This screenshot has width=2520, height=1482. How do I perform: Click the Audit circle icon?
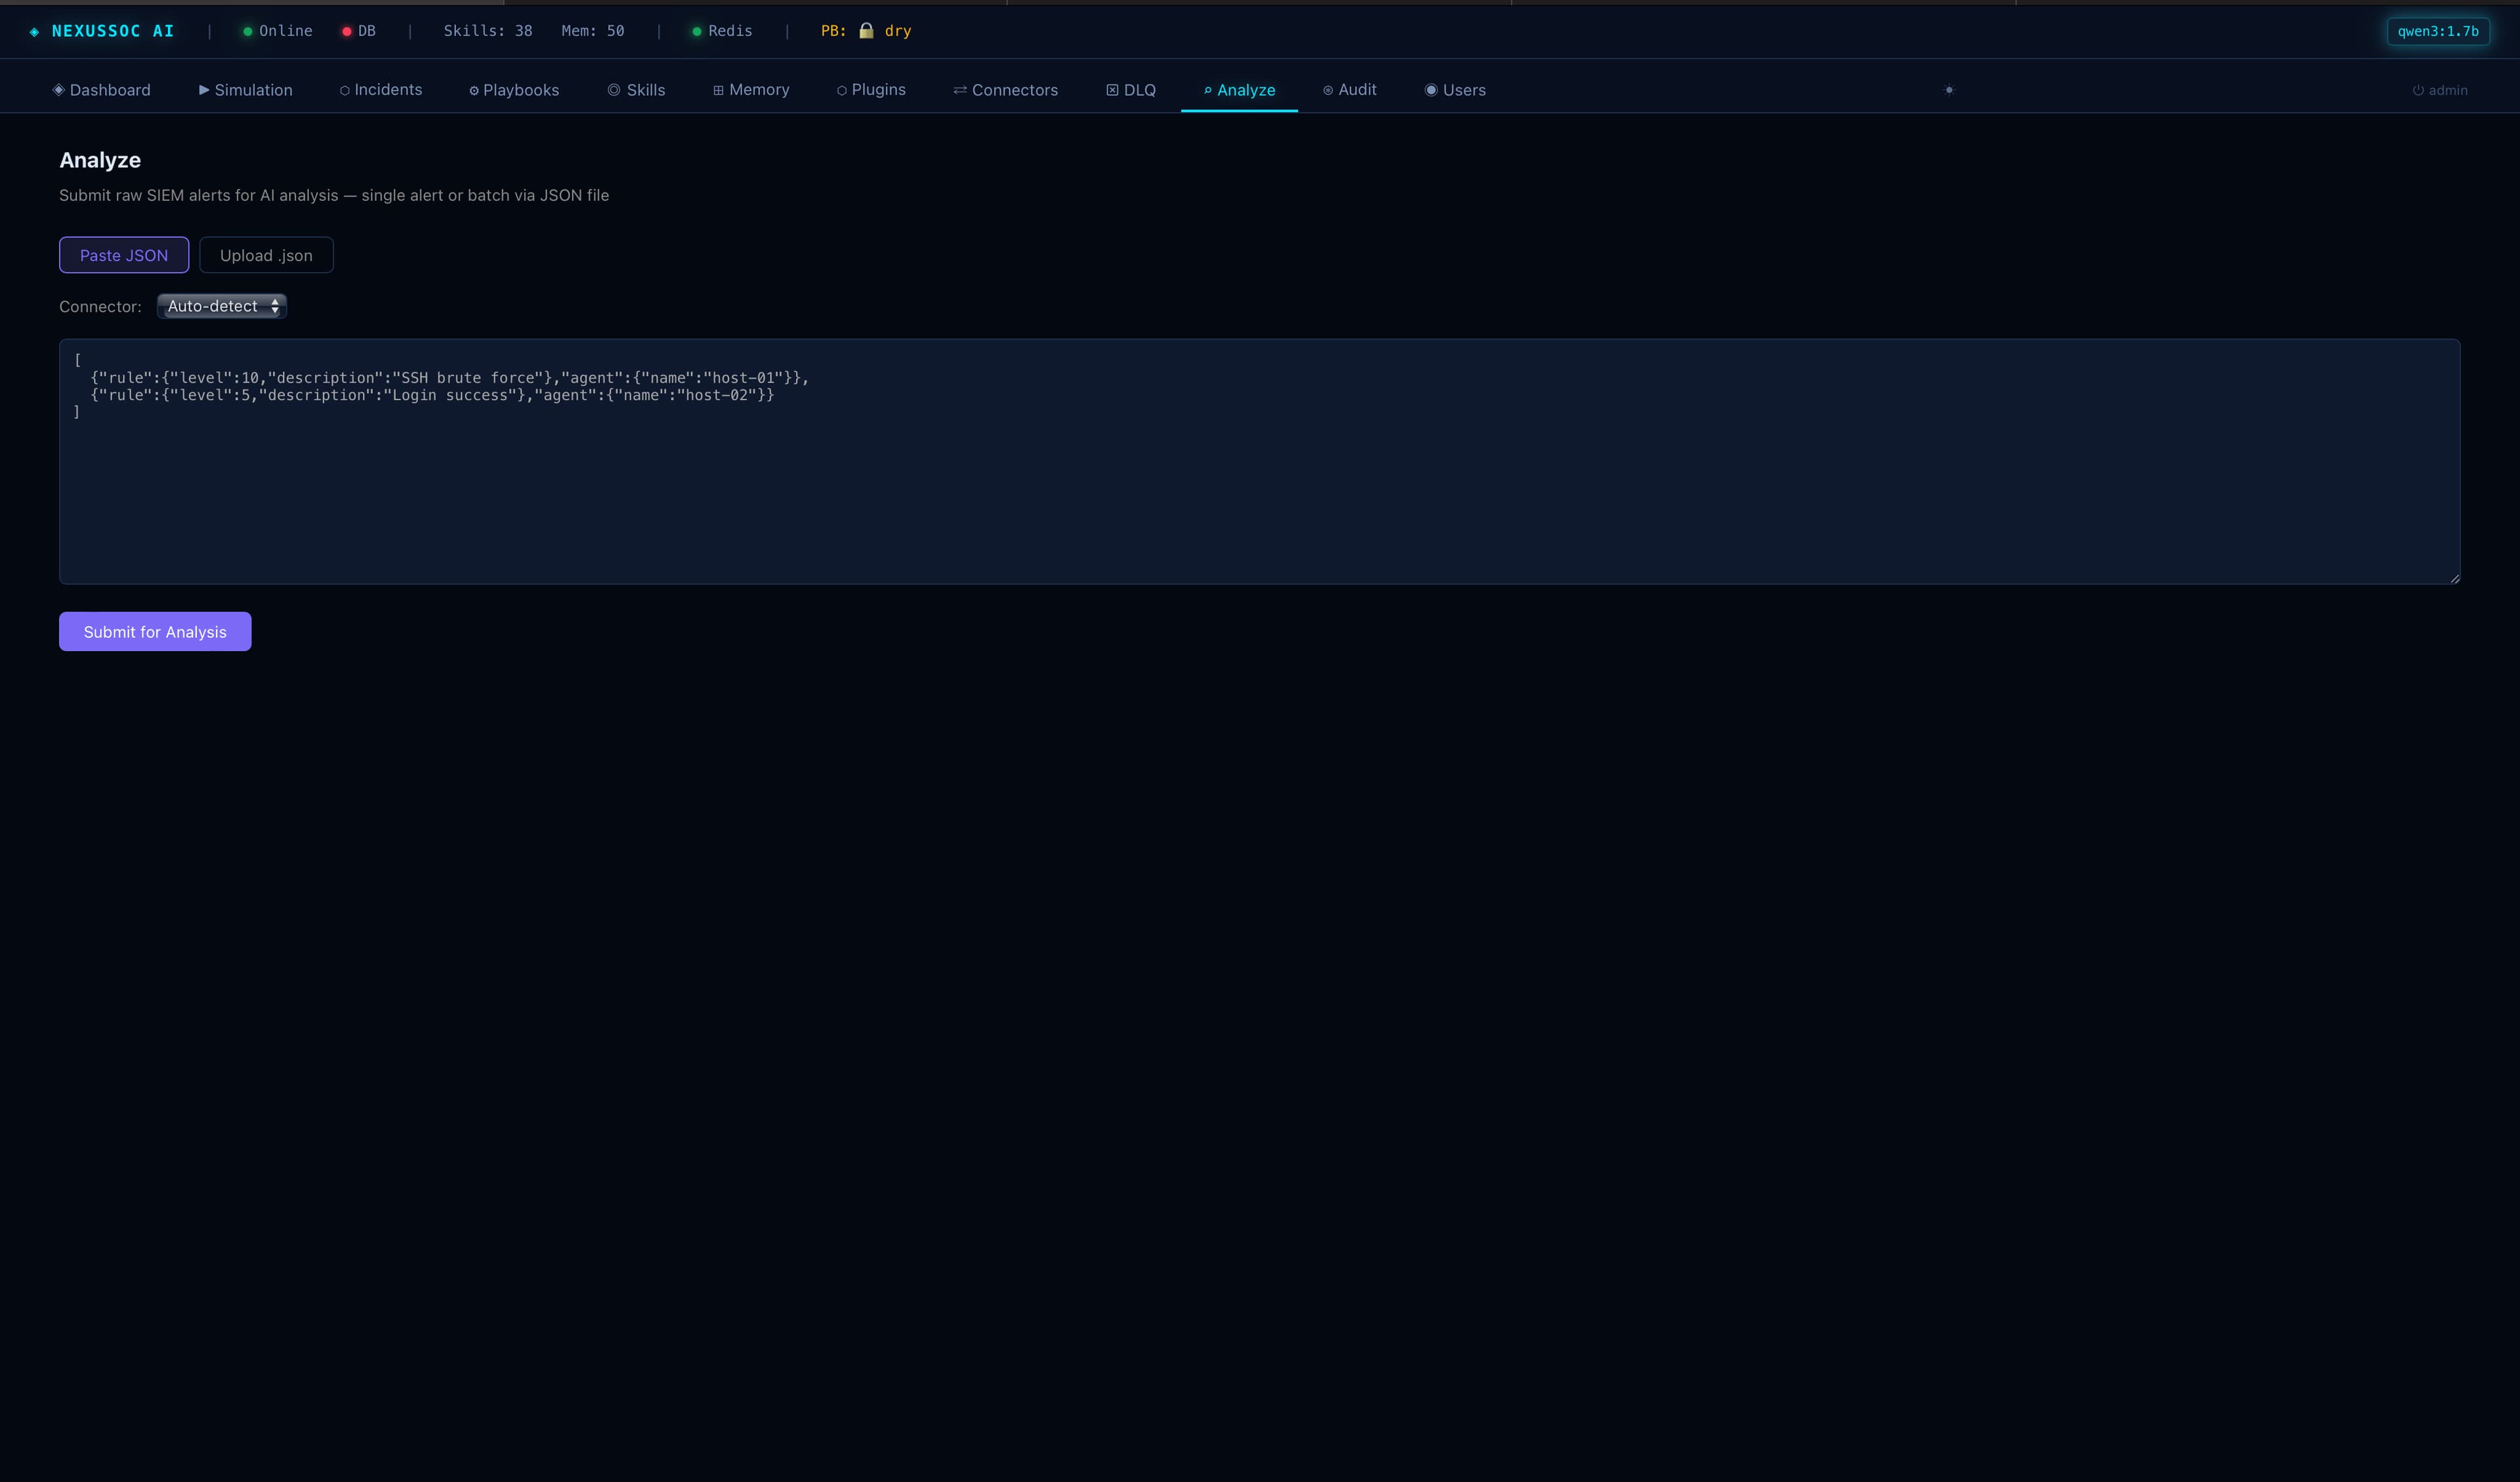(x=1328, y=90)
